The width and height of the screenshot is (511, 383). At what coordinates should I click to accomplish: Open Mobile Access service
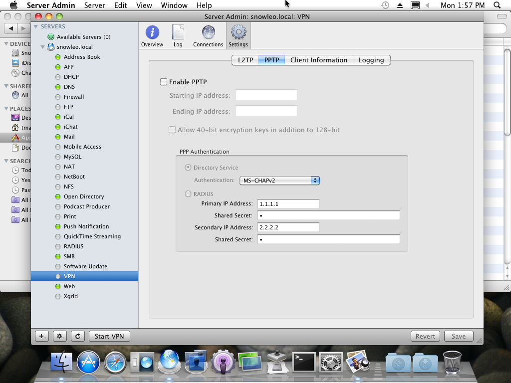click(x=82, y=147)
